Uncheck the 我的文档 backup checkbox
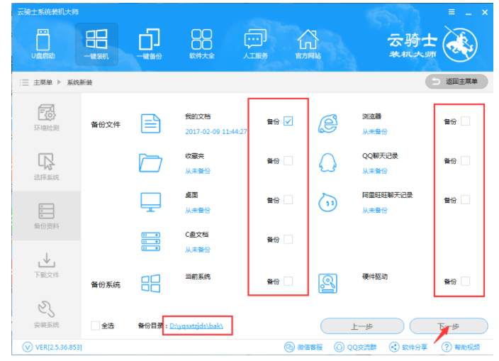499x361 pixels. point(288,121)
